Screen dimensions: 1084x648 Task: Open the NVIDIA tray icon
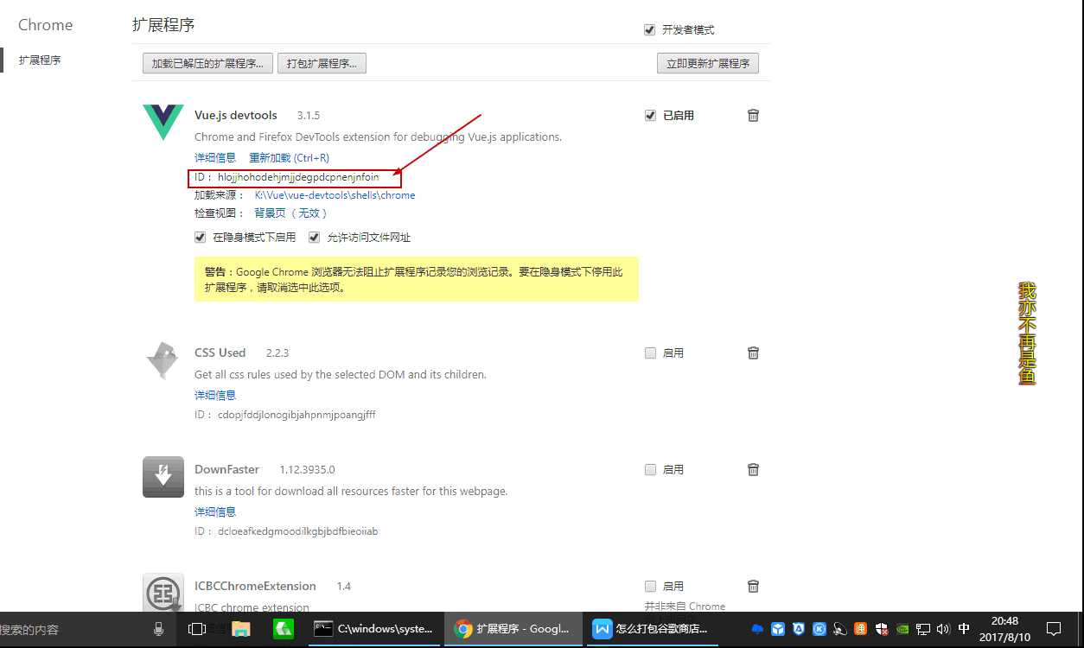tap(902, 629)
